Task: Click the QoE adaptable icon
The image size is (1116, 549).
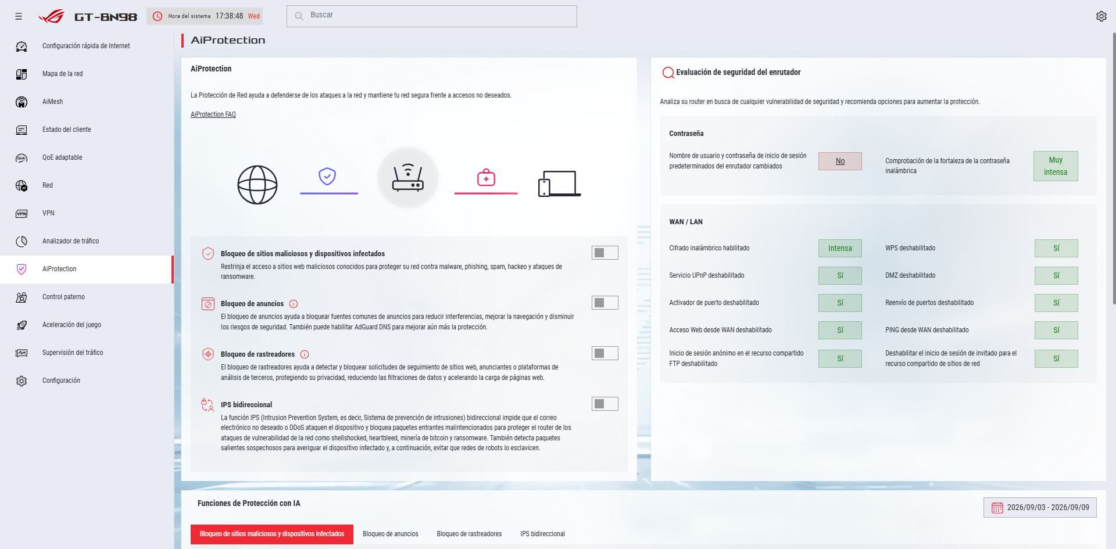Action: coord(22,158)
